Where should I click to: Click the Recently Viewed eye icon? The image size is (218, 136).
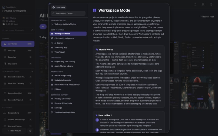pos(5,100)
